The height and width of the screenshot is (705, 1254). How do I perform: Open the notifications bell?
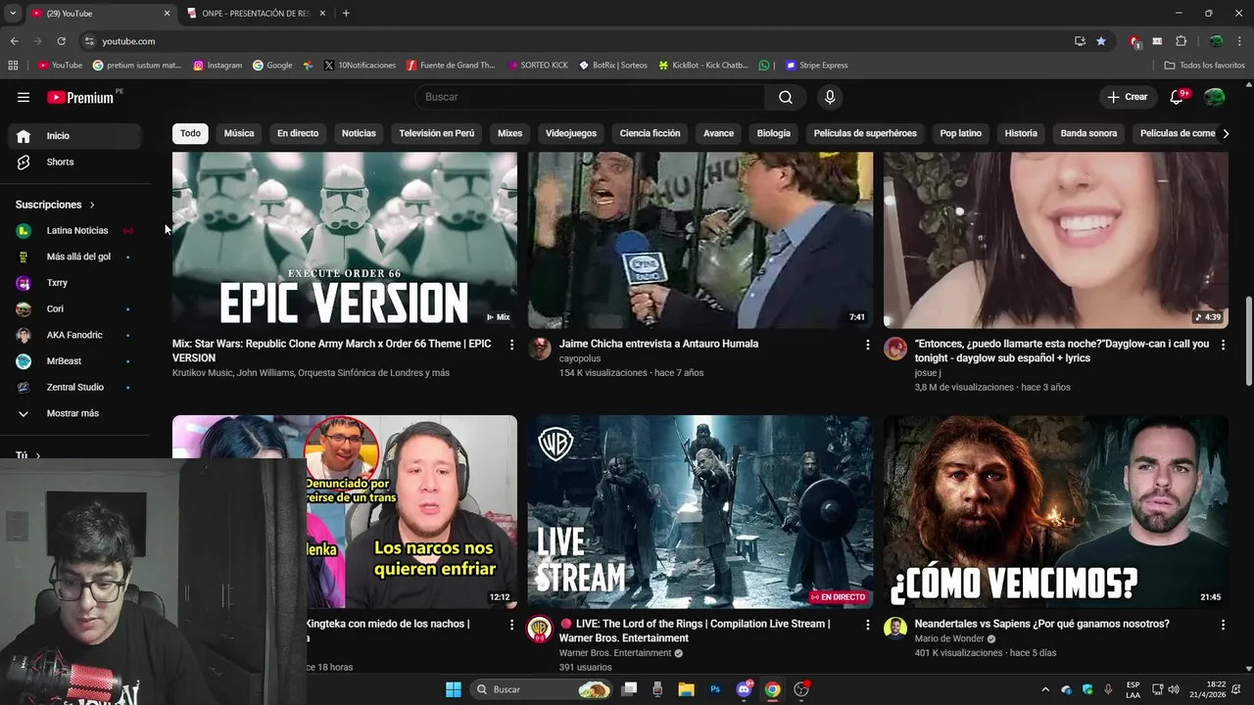(x=1179, y=97)
